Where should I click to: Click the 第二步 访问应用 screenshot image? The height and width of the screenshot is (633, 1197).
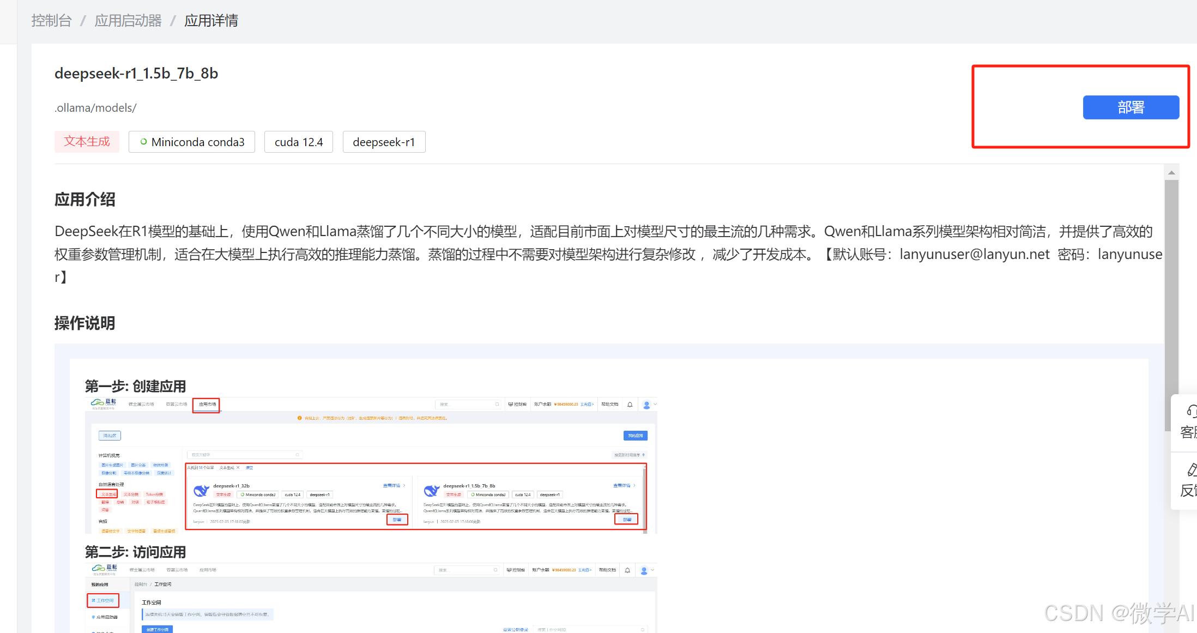[x=371, y=598]
